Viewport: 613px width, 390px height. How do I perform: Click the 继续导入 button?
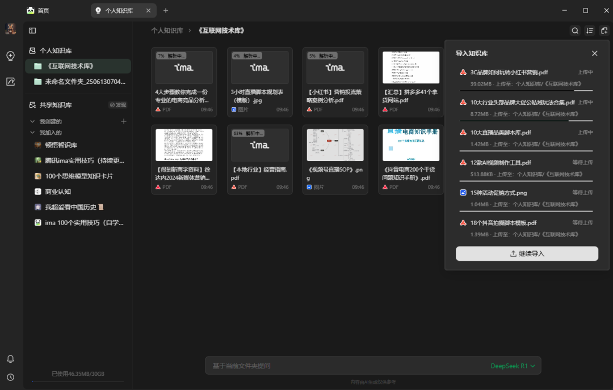point(527,253)
